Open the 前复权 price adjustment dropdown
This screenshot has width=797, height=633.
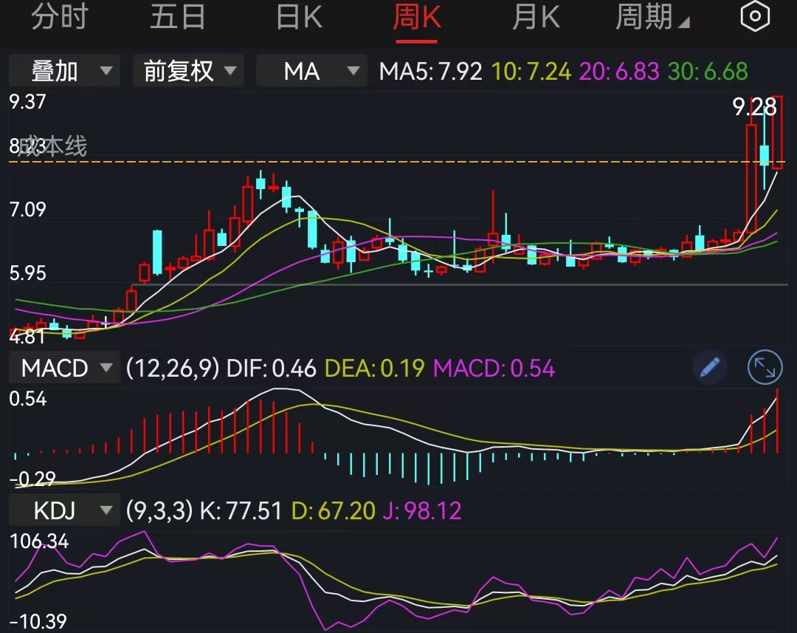click(x=188, y=71)
